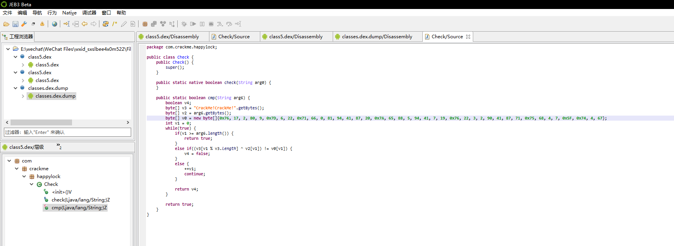The height and width of the screenshot is (246, 674).
Task: Click the step into debugger icon
Action: coord(220,24)
